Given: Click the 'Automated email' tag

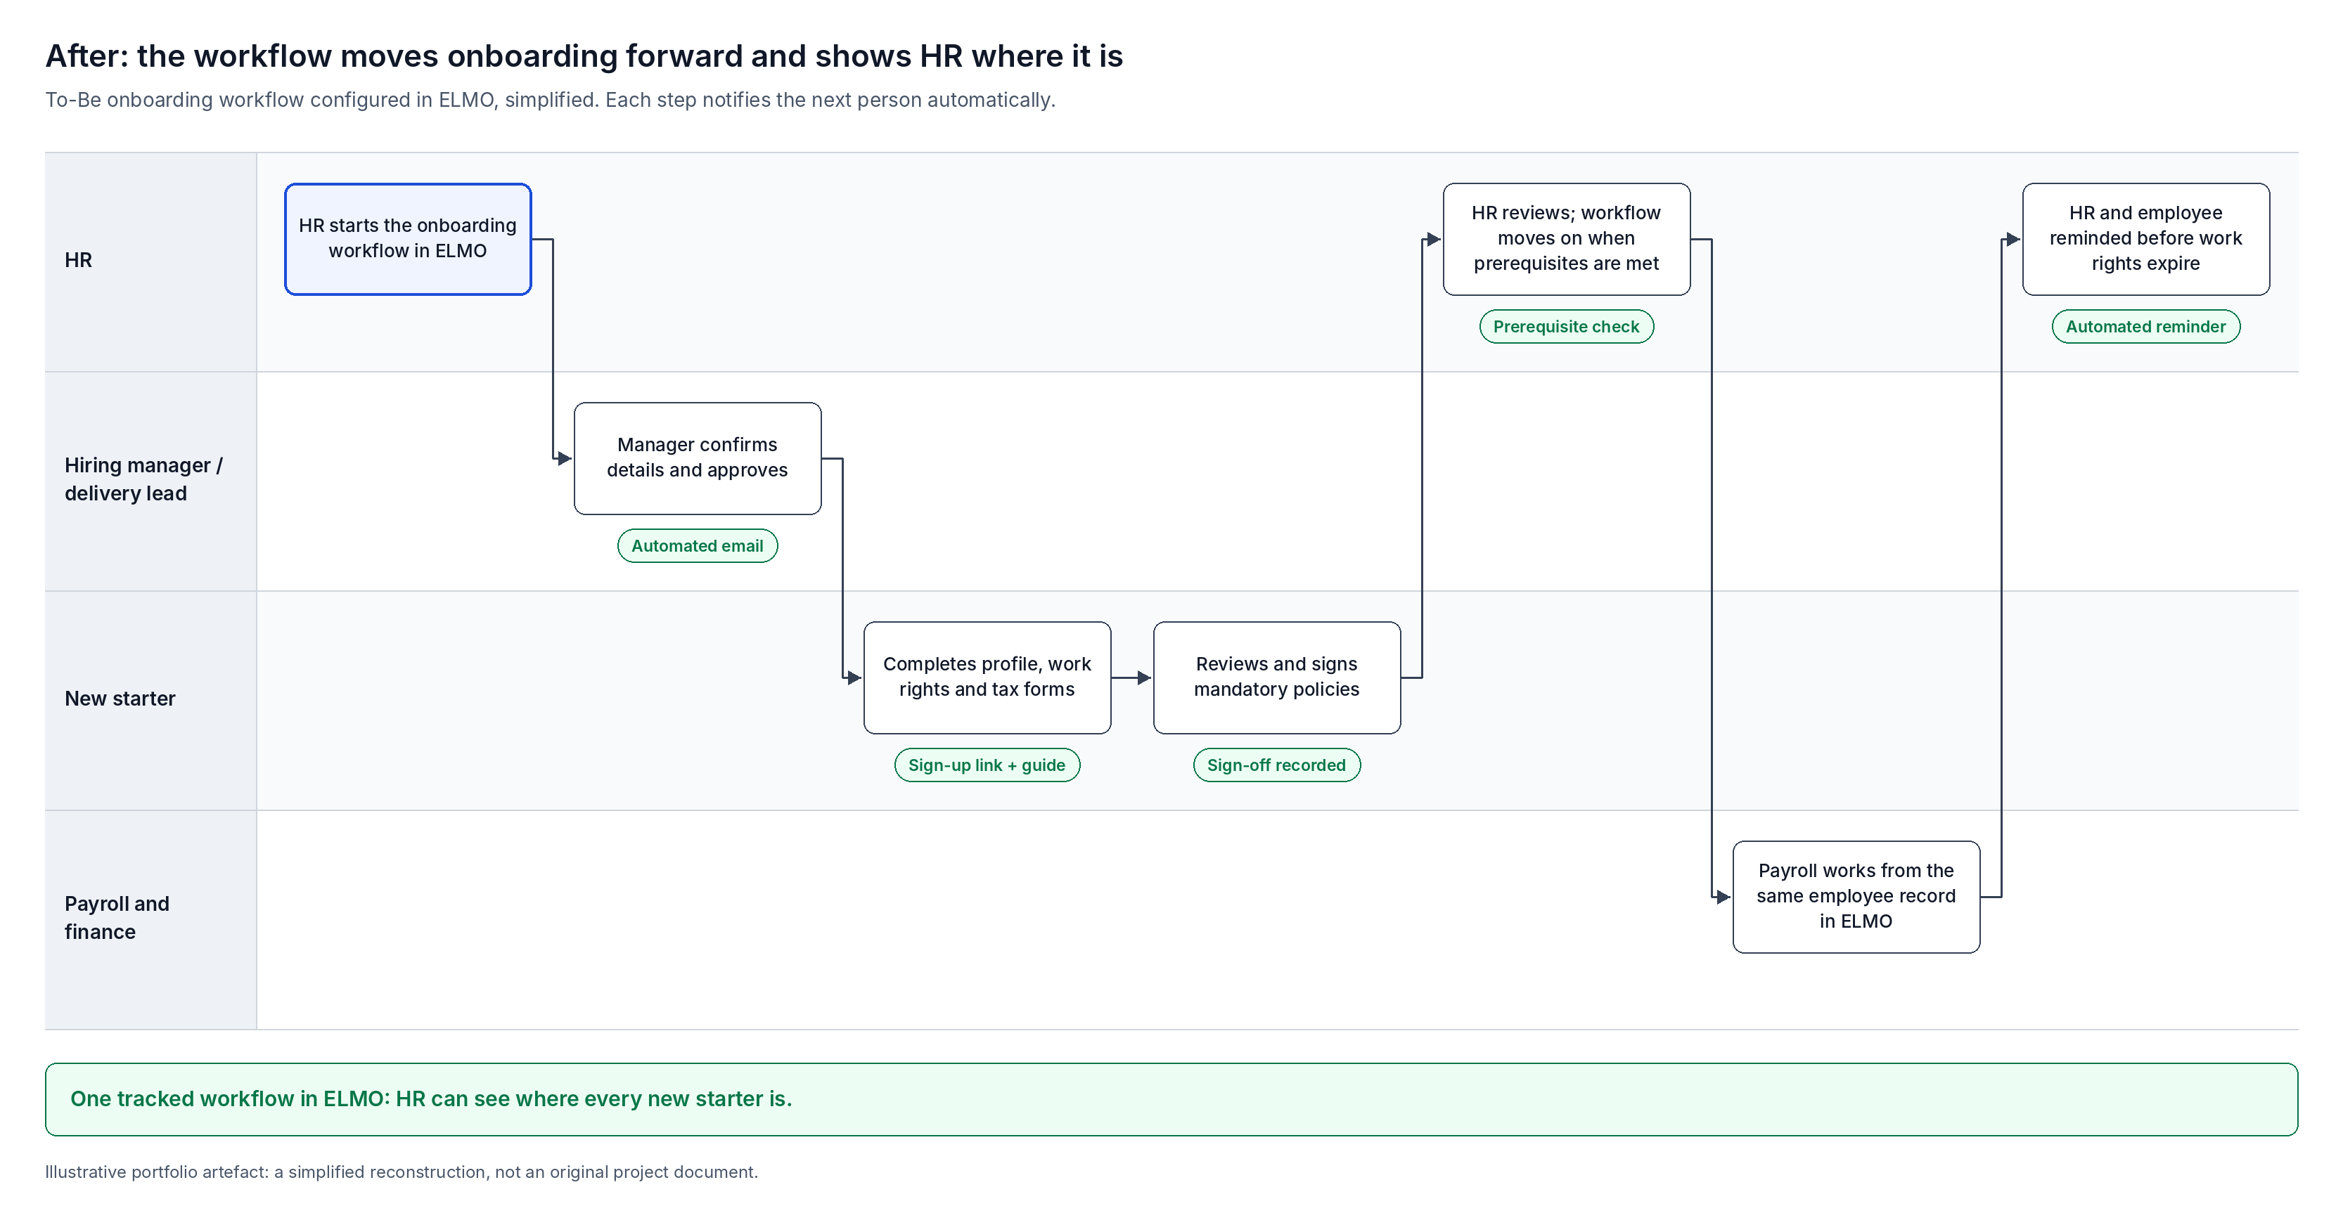Looking at the screenshot, I should [698, 545].
